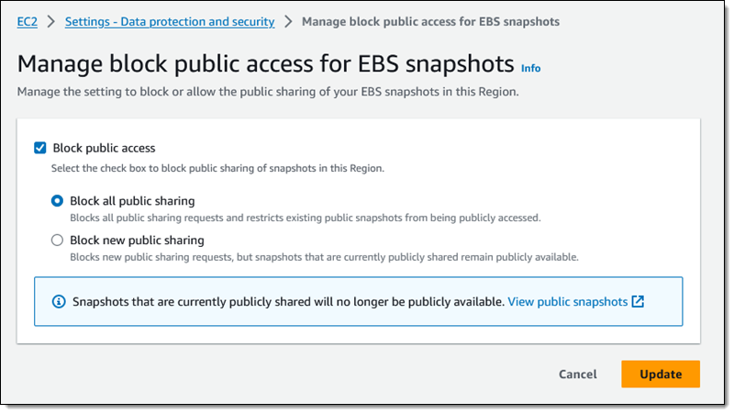Click the orange Update button

pyautogui.click(x=661, y=374)
